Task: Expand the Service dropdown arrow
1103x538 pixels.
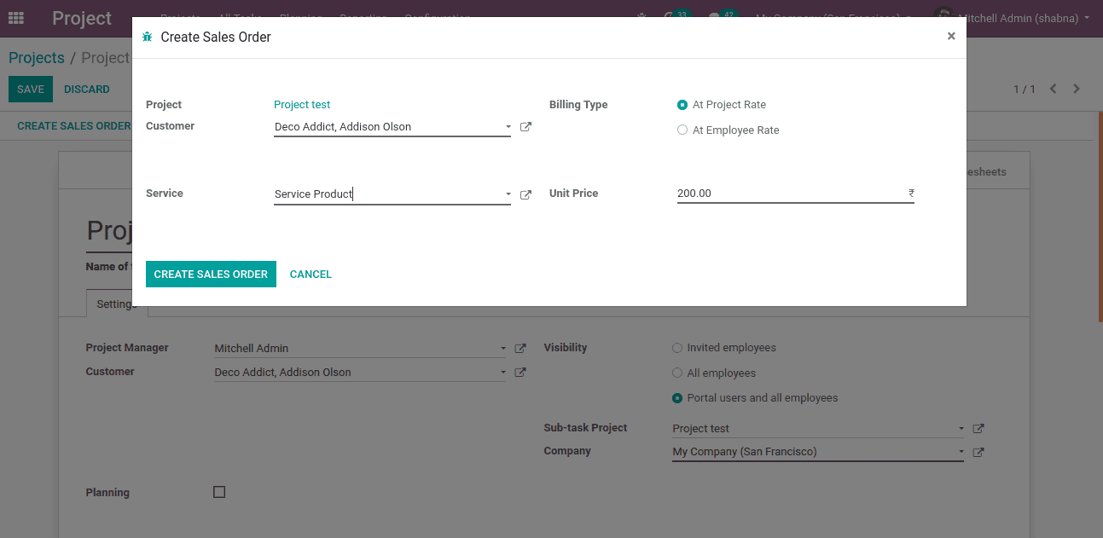Action: click(508, 194)
